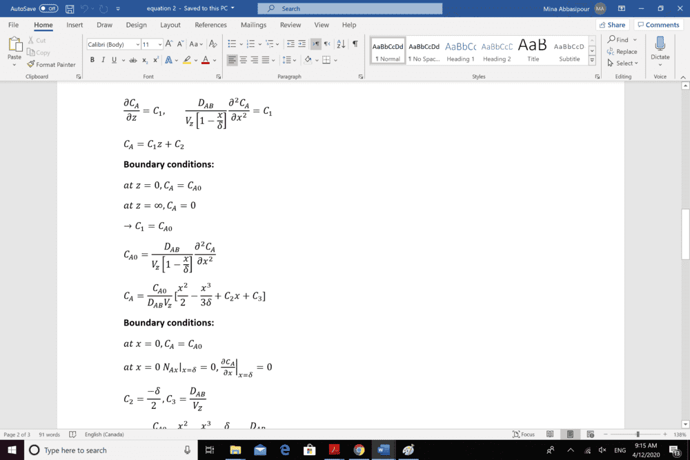Open the Select dropdown in Editing
Image resolution: width=690 pixels, height=460 pixels.
point(622,63)
